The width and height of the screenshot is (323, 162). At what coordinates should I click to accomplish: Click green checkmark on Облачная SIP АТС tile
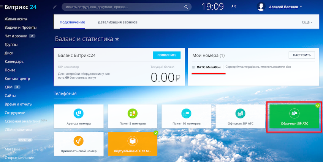(x=318, y=105)
